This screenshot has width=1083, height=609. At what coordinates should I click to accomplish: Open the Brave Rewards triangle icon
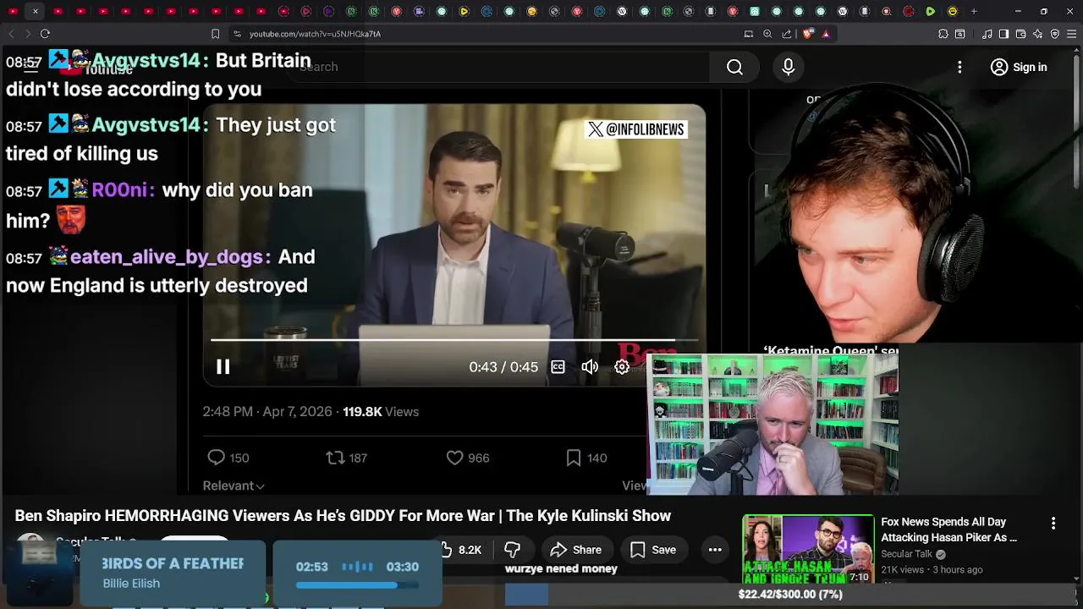[x=826, y=34]
